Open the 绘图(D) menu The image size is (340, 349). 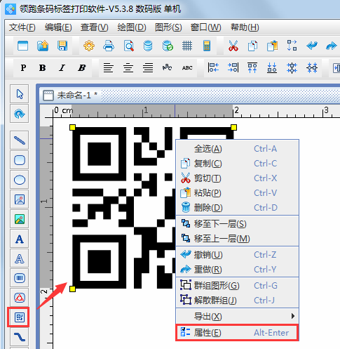pyautogui.click(x=132, y=27)
